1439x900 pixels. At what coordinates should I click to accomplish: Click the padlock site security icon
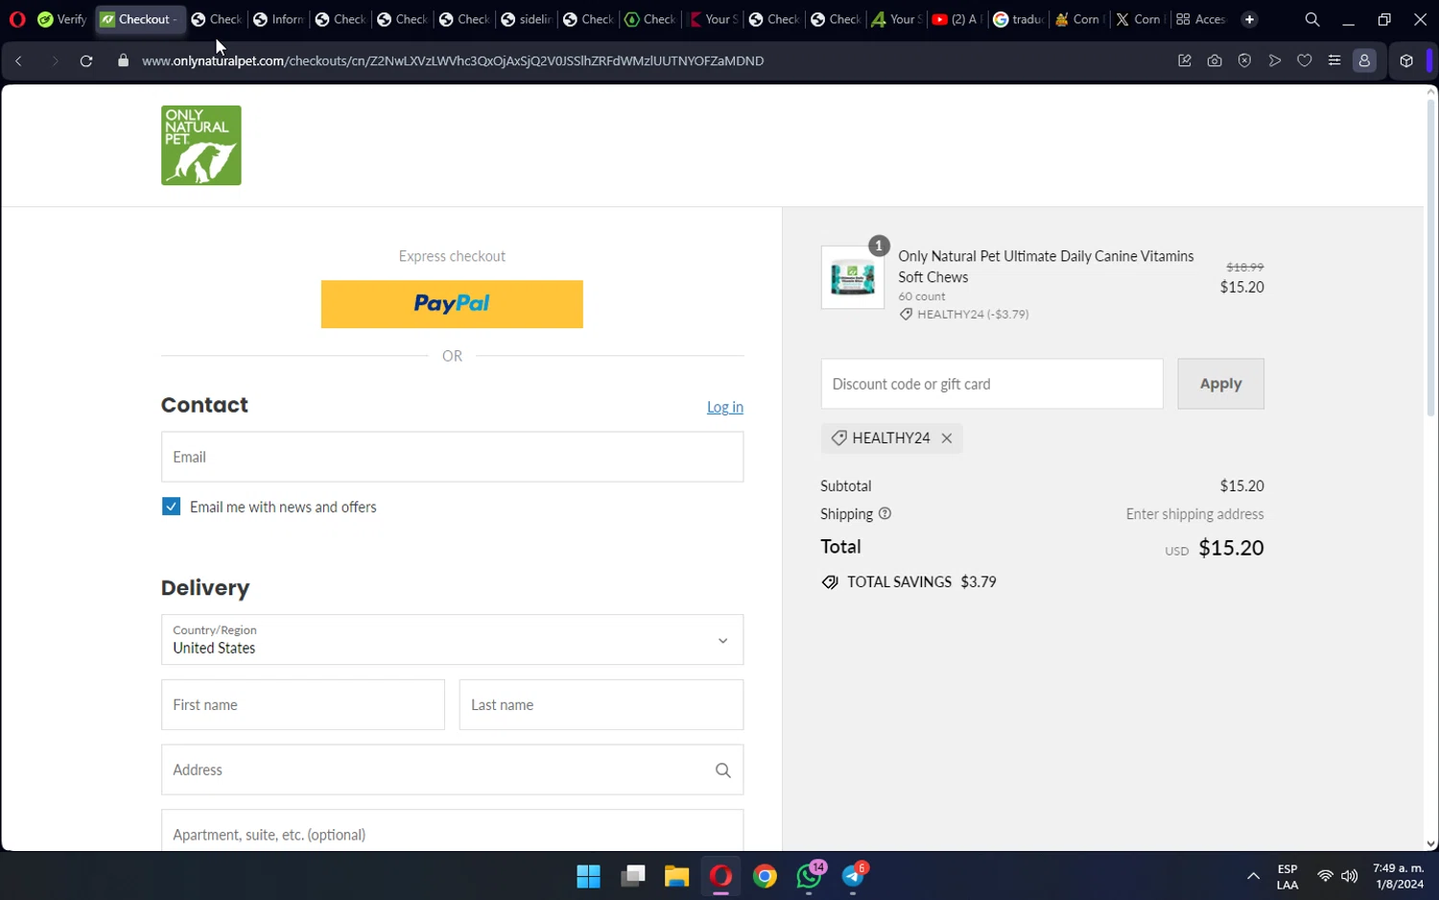coord(123,60)
